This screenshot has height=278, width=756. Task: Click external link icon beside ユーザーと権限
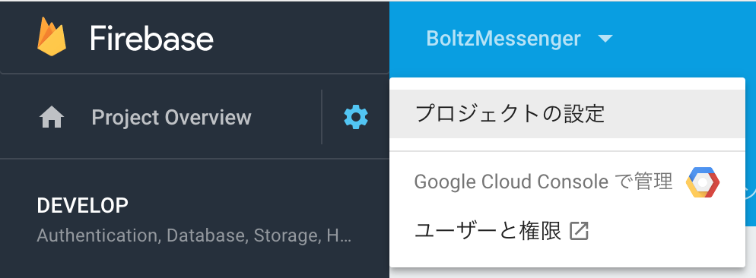click(579, 232)
